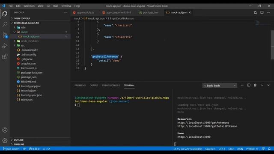Click the Ln 15, Col 22 cursor position indicator

tap(188, 149)
